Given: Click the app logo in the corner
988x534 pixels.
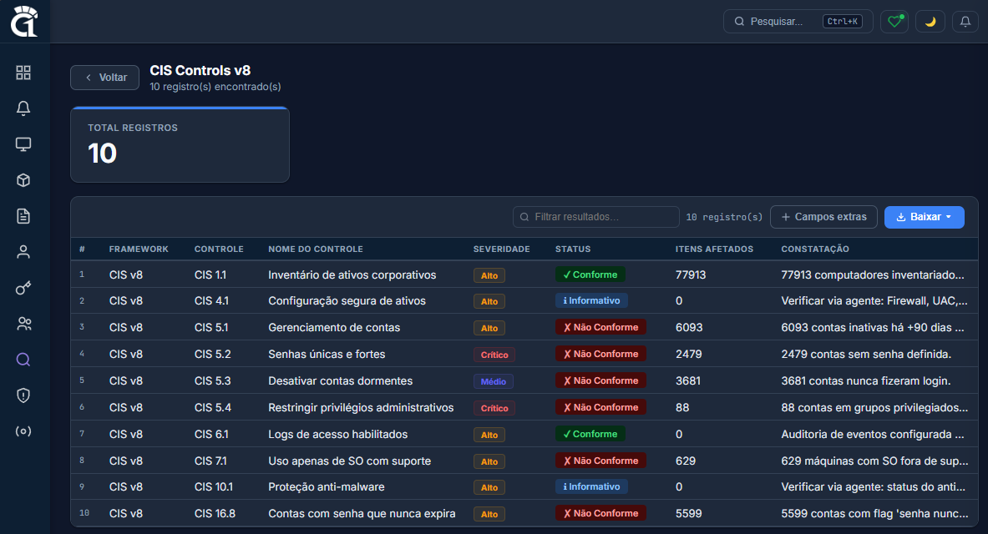Looking at the screenshot, I should 24,22.
